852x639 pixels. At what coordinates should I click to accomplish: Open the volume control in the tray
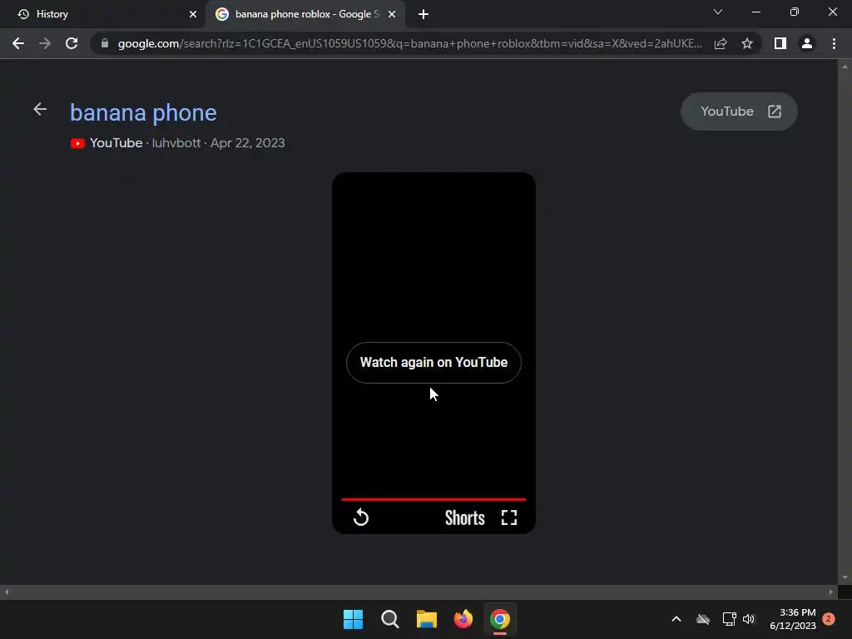(x=749, y=619)
